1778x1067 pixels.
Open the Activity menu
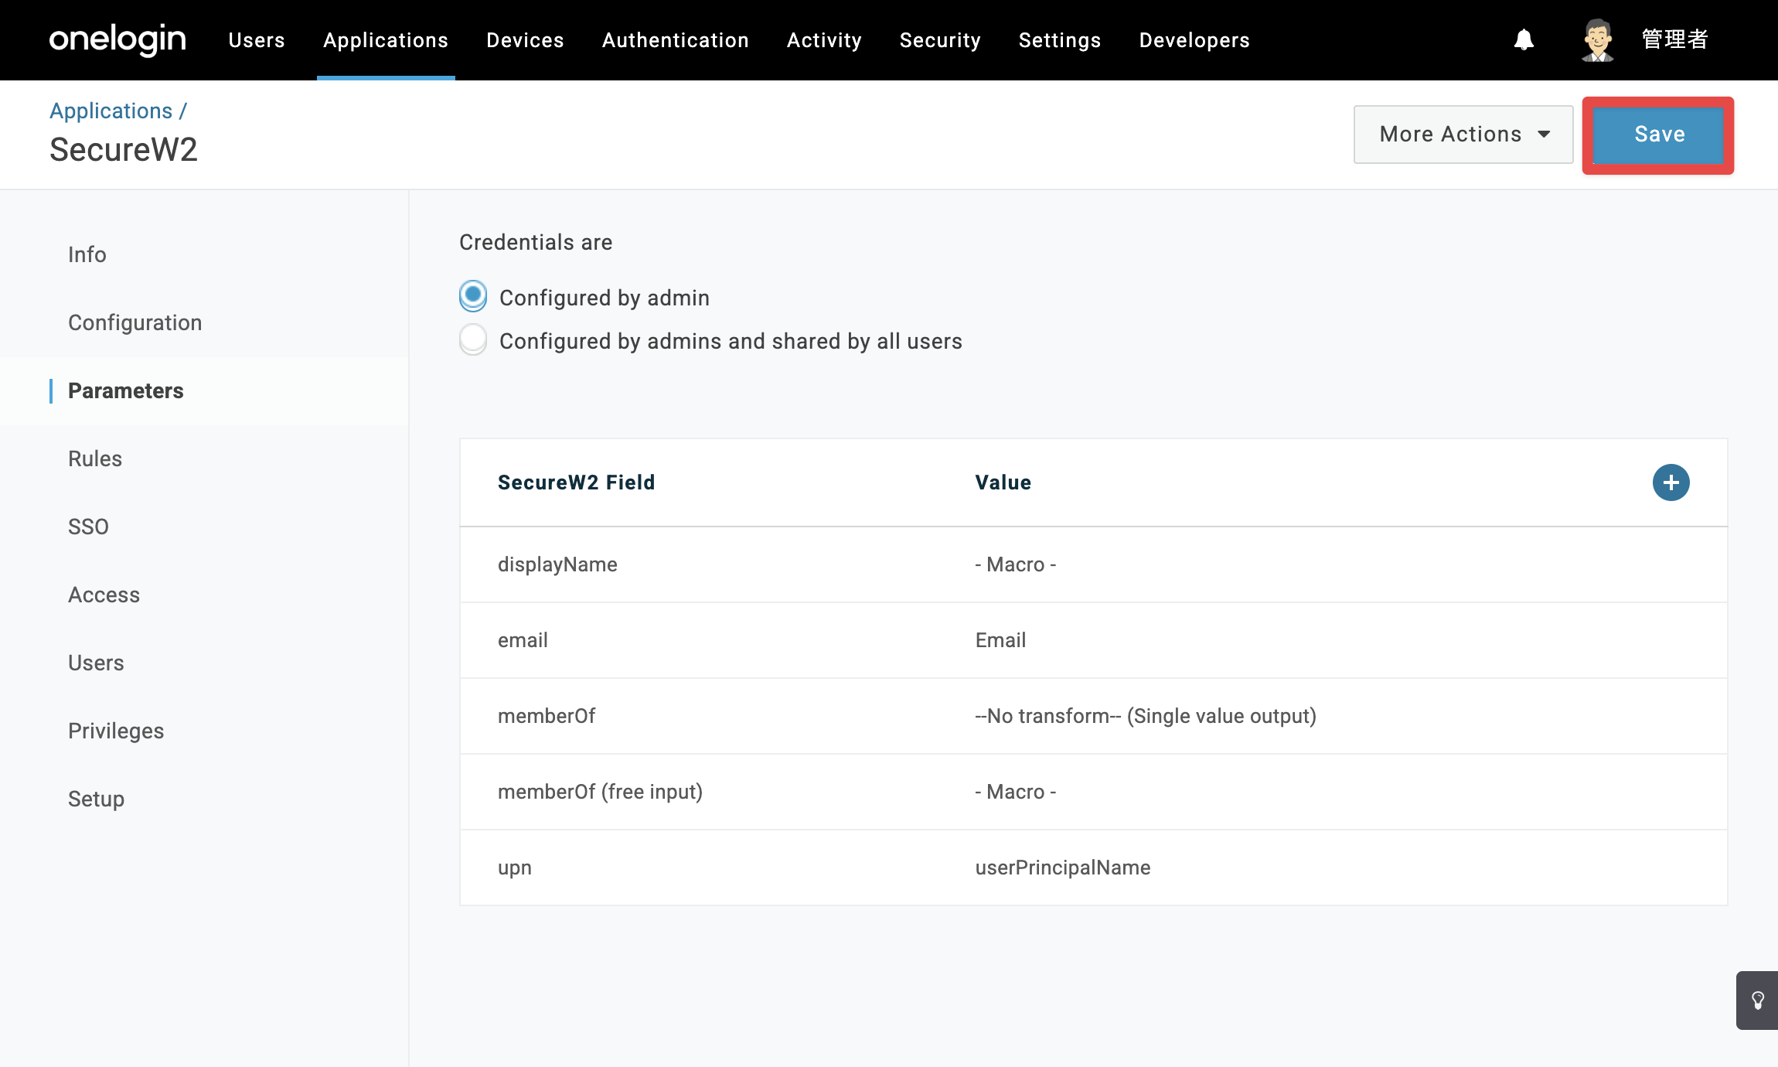pos(824,40)
